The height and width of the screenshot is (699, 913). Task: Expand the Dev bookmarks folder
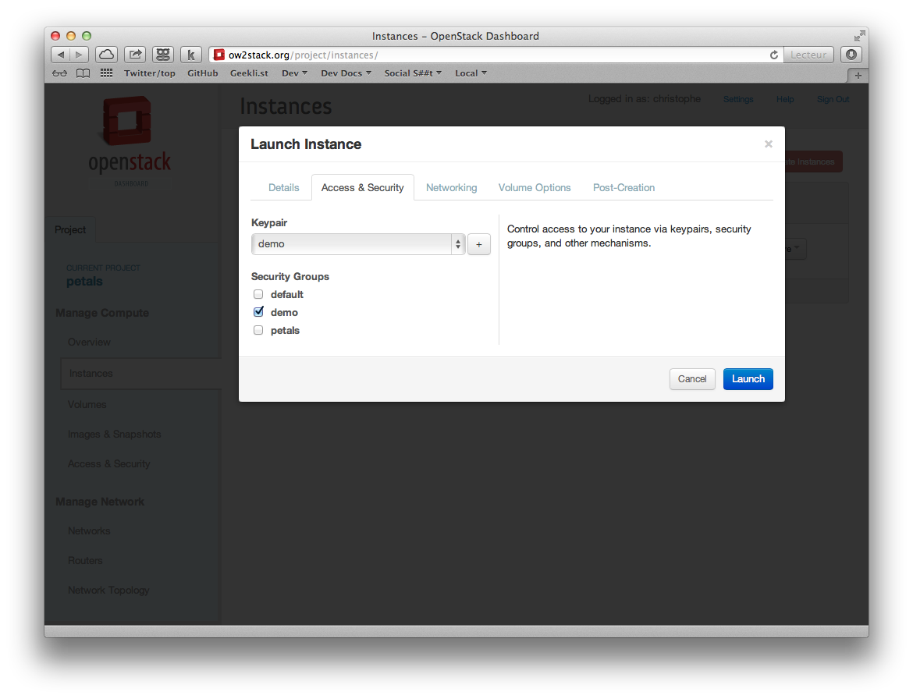294,73
